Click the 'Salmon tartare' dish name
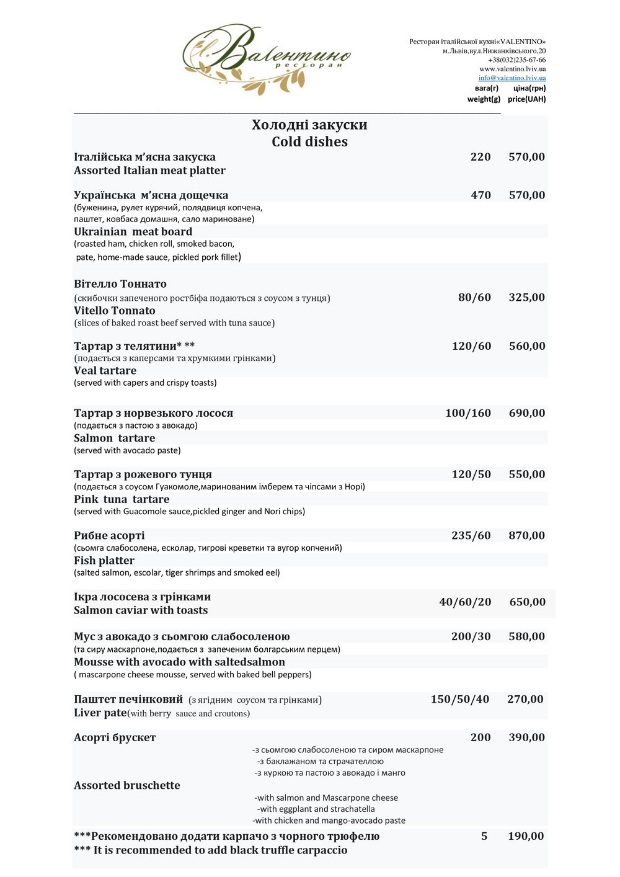This screenshot has height=877, width=620. tap(114, 438)
